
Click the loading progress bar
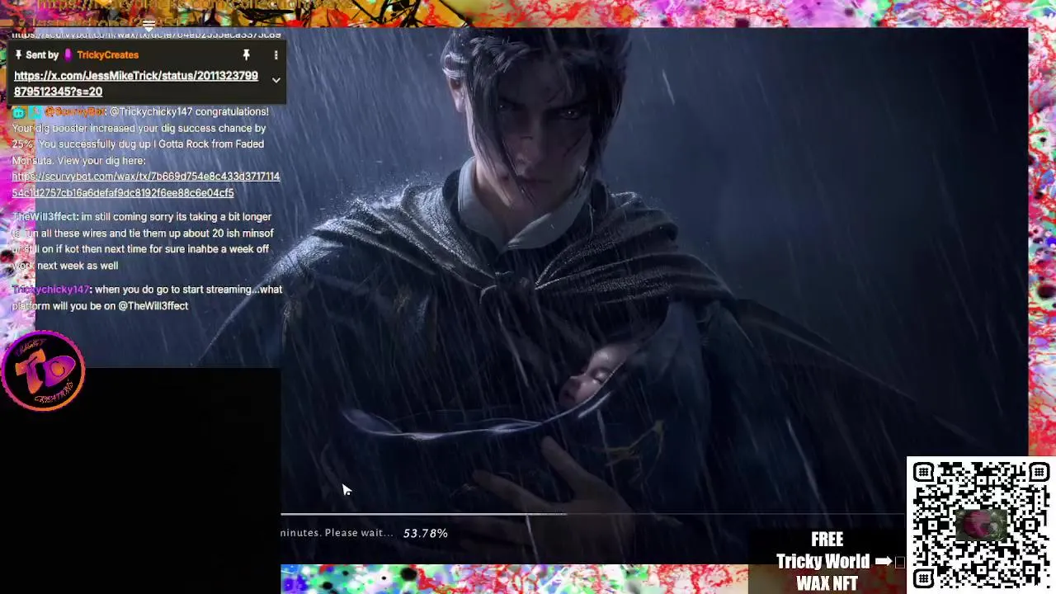click(x=592, y=514)
